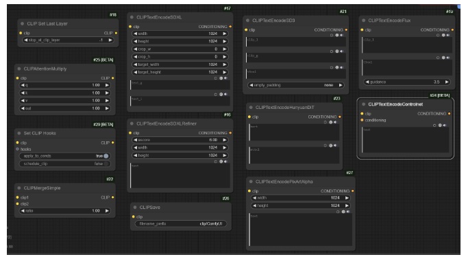466x257 pixels.
Task: Decrease ascore in CLIPTextEncodeSDXLRefiner
Action: tap(136, 140)
